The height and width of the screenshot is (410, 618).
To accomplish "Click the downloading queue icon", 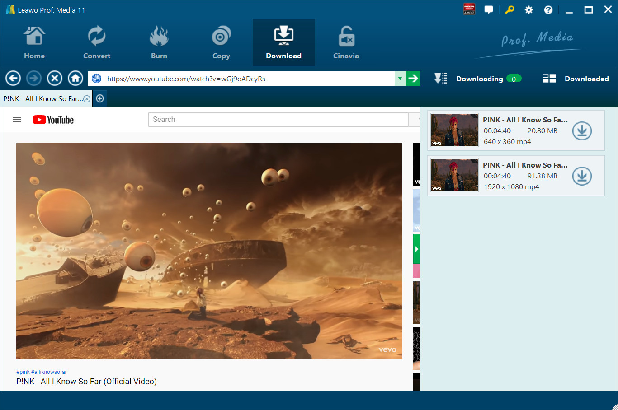I will (x=441, y=79).
